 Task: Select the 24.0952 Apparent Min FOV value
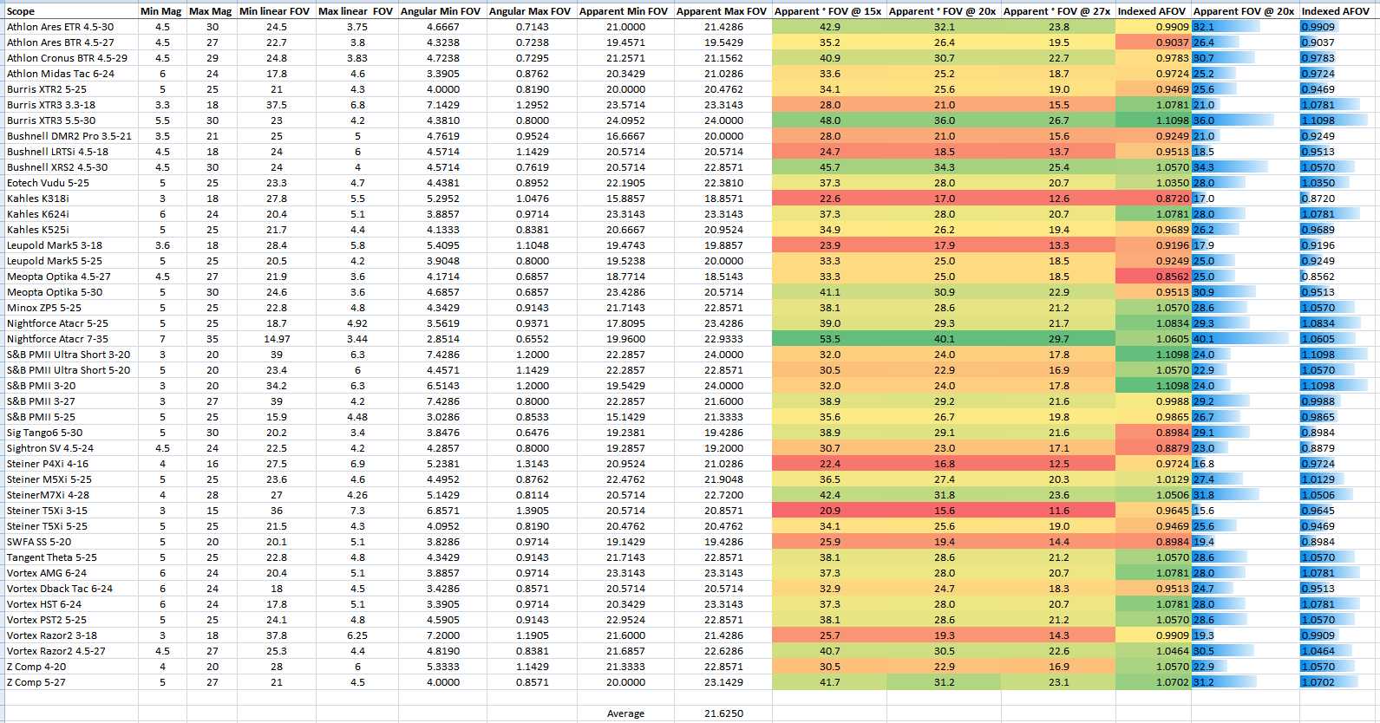[625, 120]
